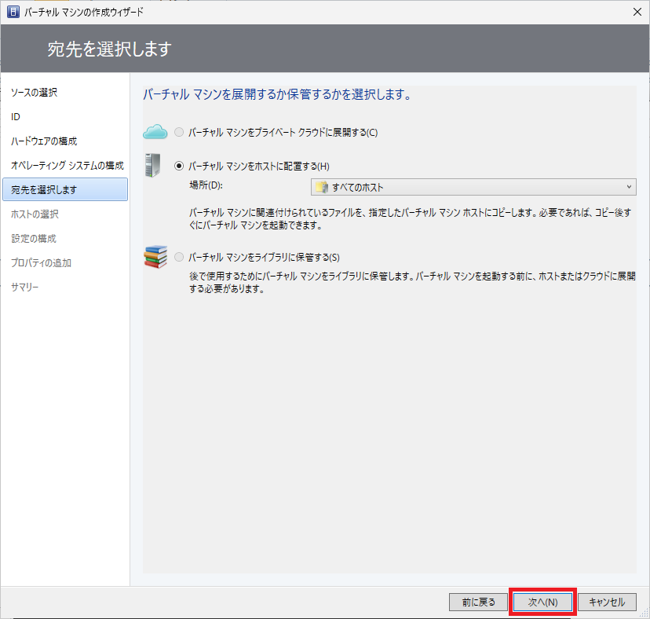Go to 設定の構成 step
The height and width of the screenshot is (619, 650).
[x=34, y=239]
